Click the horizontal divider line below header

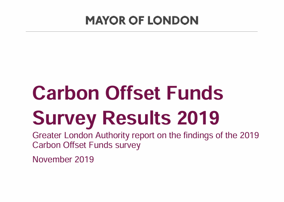(x=142, y=31)
